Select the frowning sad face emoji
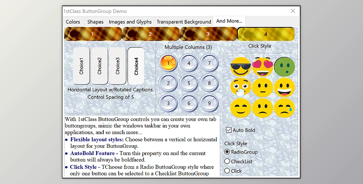Screen dimensions: 363x184 click(263, 108)
